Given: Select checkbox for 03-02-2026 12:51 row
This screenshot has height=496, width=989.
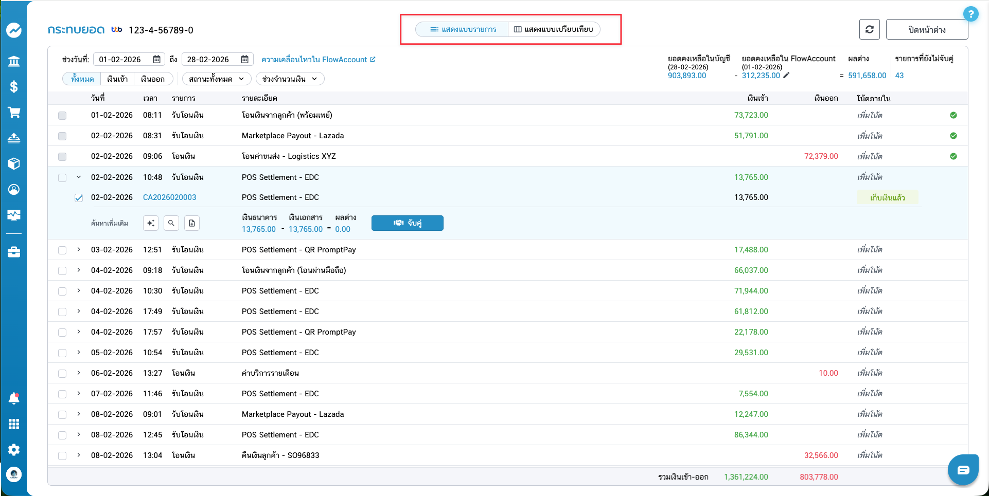Looking at the screenshot, I should click(x=62, y=250).
